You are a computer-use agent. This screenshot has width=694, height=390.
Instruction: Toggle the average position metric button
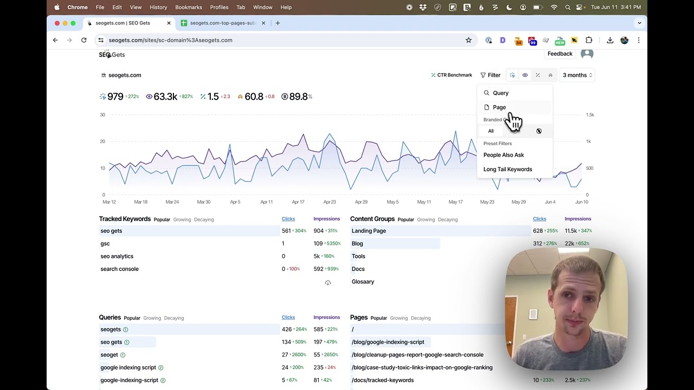[x=550, y=75]
